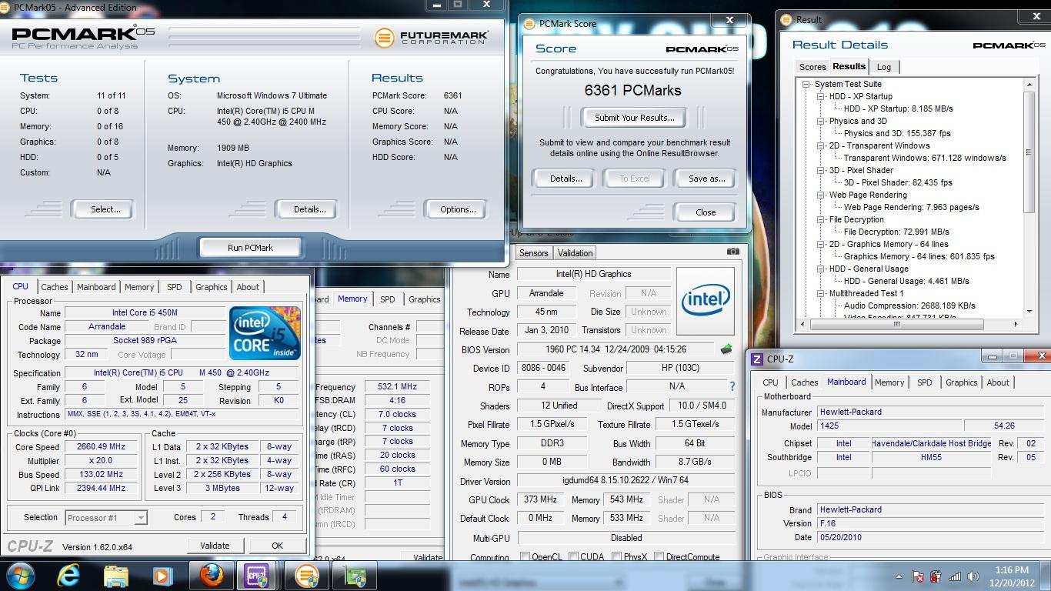Click scroll down arrow in Result tree
The width and height of the screenshot is (1051, 591).
pyautogui.click(x=1030, y=312)
